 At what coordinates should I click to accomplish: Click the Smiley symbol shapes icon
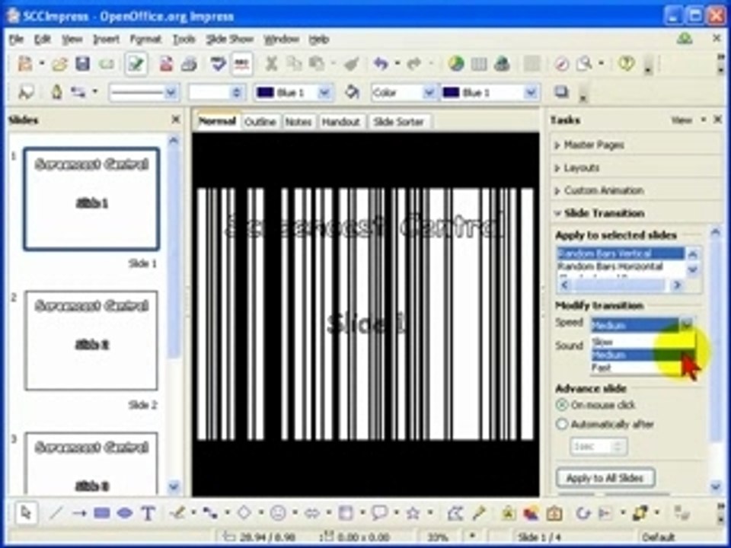coord(279,513)
